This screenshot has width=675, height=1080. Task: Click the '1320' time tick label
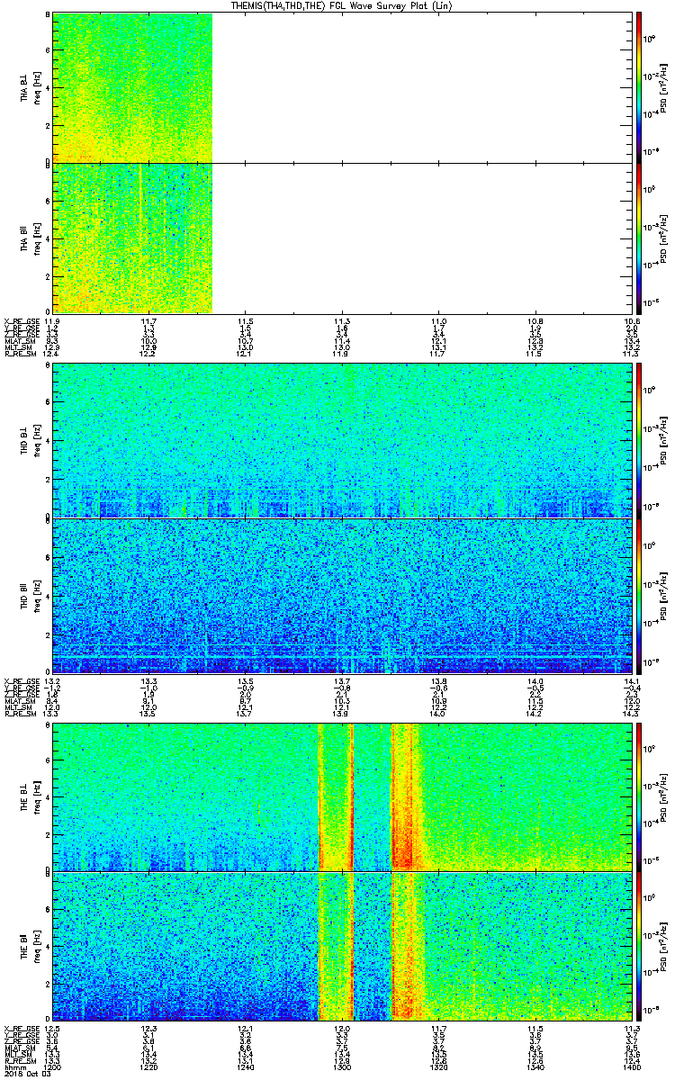[439, 1067]
